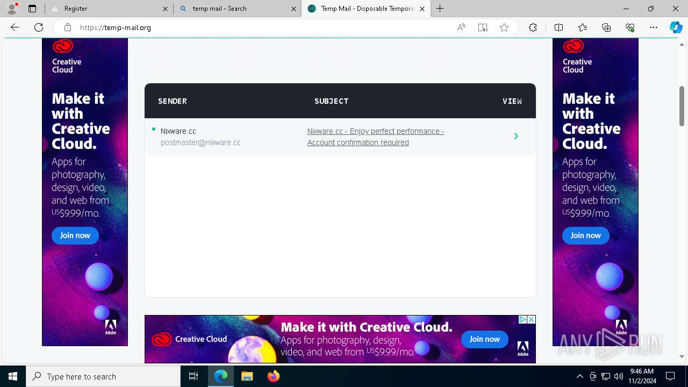Close the temp mail - Search tab
The width and height of the screenshot is (688, 387).
click(x=293, y=9)
